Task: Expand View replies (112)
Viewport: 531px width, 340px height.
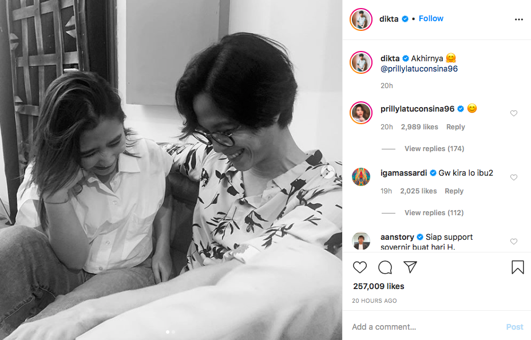Action: click(x=434, y=213)
